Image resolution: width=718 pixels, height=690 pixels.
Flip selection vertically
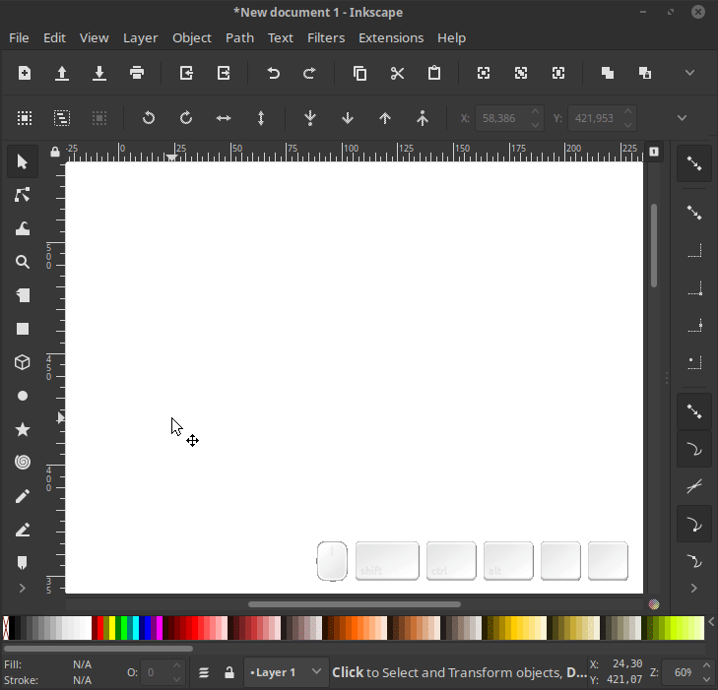[261, 118]
